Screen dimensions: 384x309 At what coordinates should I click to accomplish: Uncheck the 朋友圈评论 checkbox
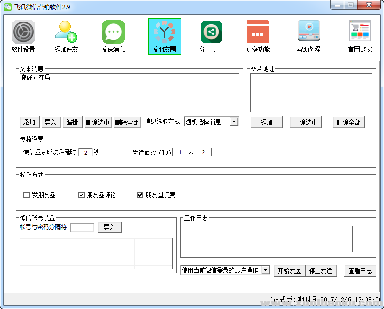[82, 195]
